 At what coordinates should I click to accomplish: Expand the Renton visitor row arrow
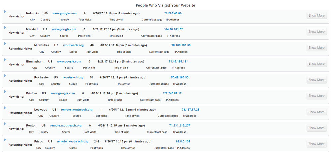coord(5,124)
